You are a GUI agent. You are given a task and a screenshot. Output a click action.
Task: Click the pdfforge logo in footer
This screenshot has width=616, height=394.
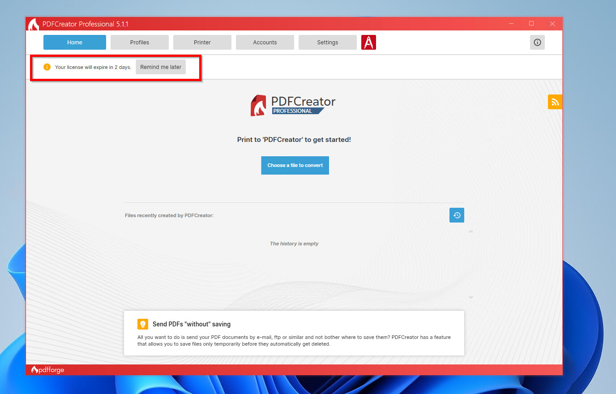pos(47,370)
